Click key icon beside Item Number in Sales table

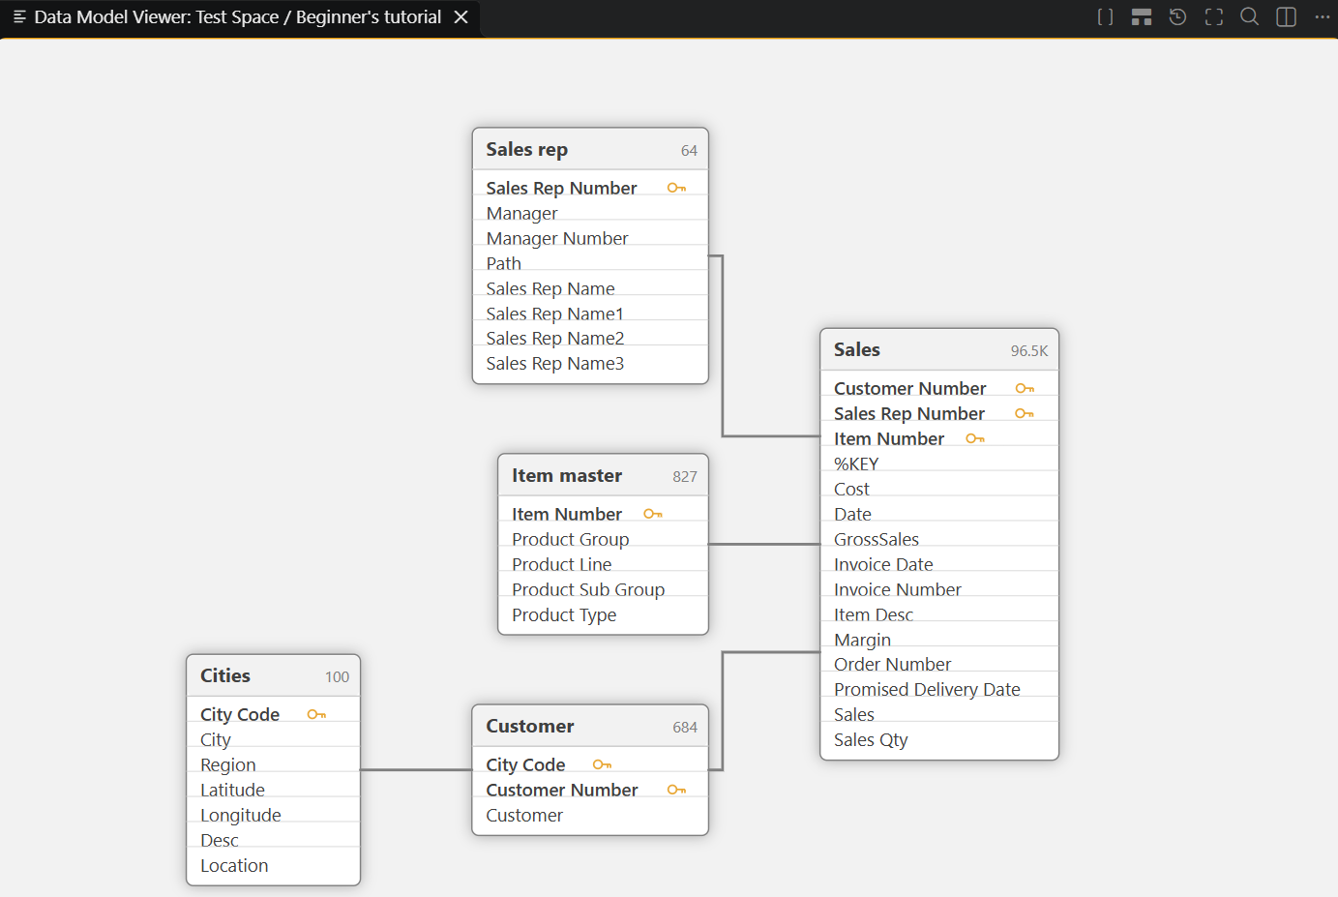[975, 438]
